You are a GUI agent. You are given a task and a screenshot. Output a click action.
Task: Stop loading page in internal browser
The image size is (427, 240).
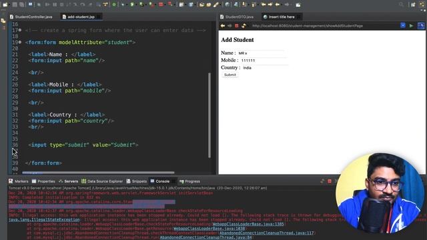click(236, 25)
